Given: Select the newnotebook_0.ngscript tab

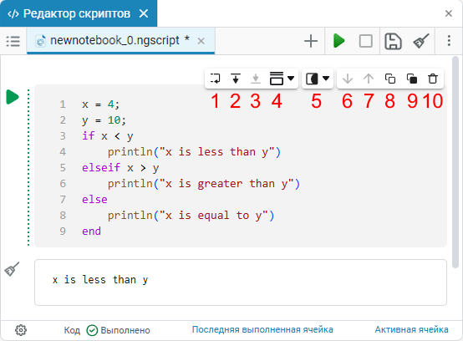Looking at the screenshot, I should pos(114,40).
